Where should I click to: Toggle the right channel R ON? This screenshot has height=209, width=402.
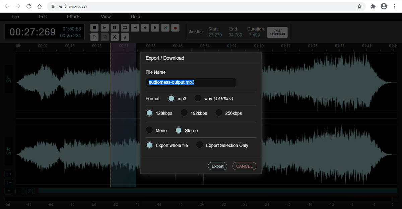(x=9, y=151)
